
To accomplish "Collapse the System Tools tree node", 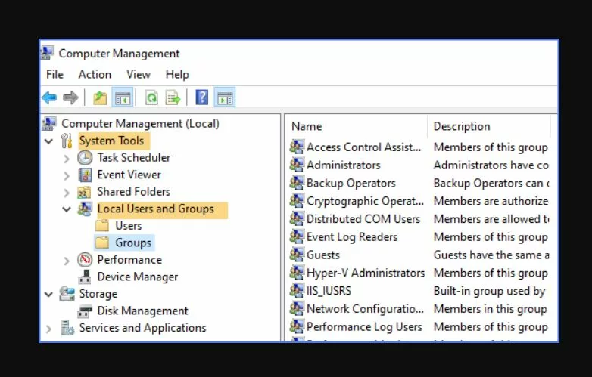I will tap(48, 141).
